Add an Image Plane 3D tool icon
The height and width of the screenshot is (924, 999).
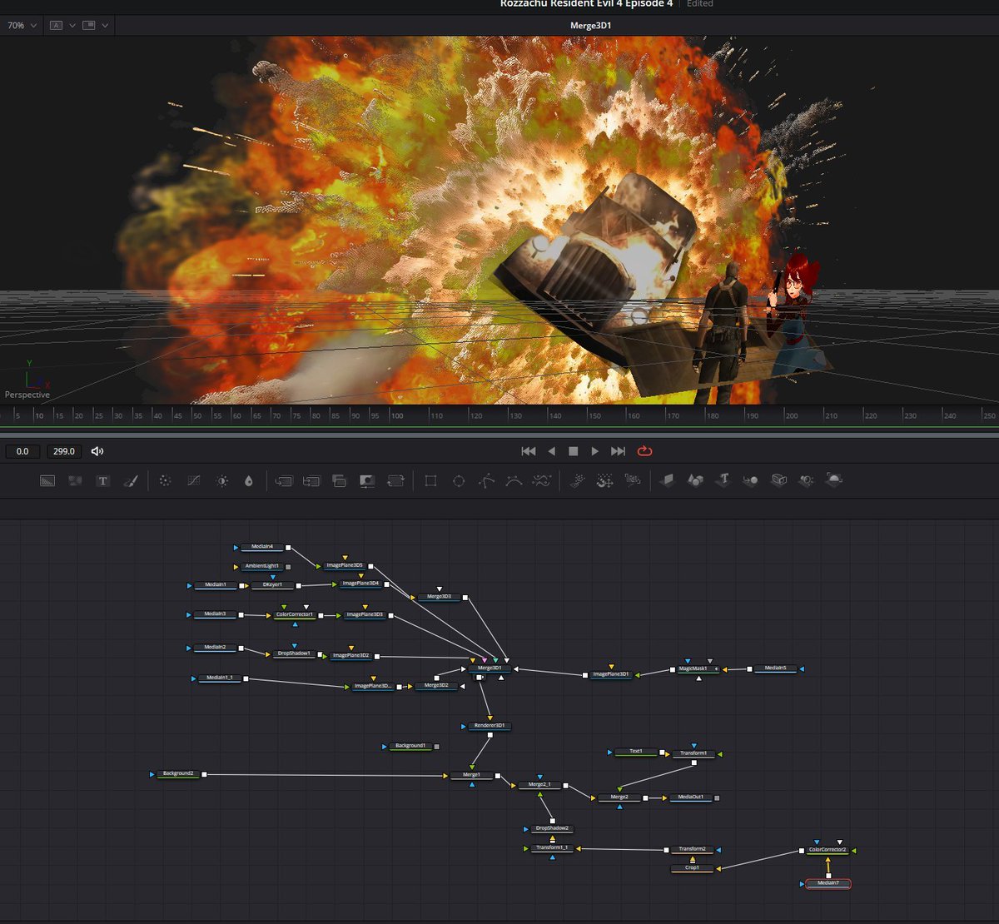pyautogui.click(x=667, y=480)
